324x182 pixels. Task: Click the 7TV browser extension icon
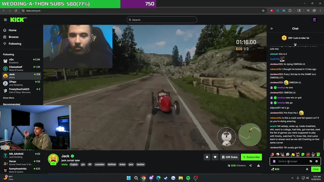(284, 11)
